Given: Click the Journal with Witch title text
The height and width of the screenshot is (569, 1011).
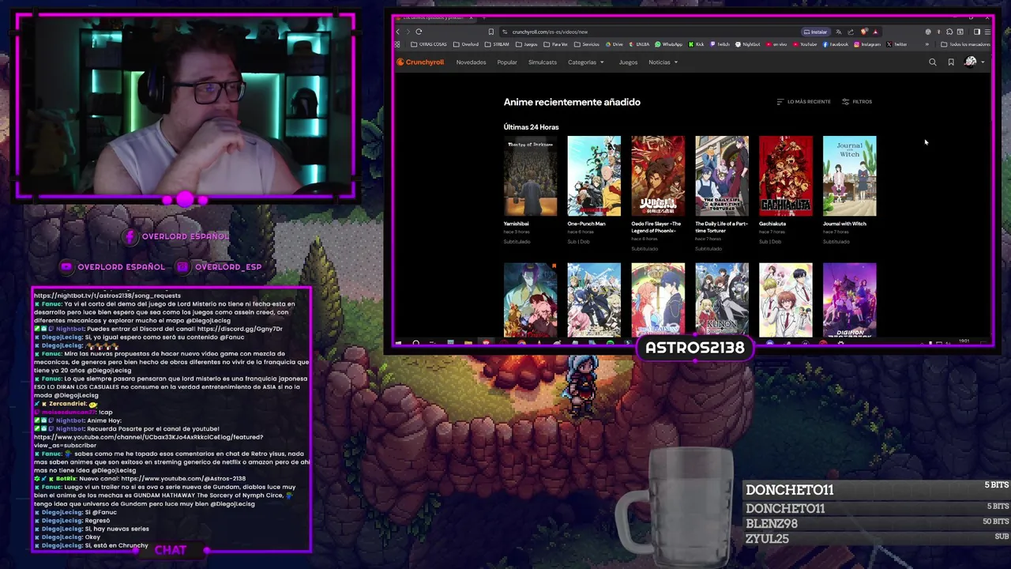Looking at the screenshot, I should tap(844, 224).
